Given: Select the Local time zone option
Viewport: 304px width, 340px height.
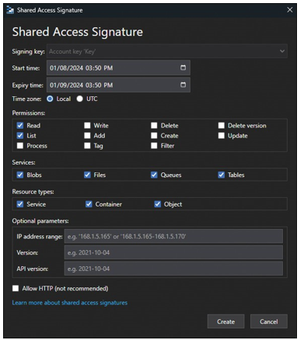Looking at the screenshot, I should 50,99.
